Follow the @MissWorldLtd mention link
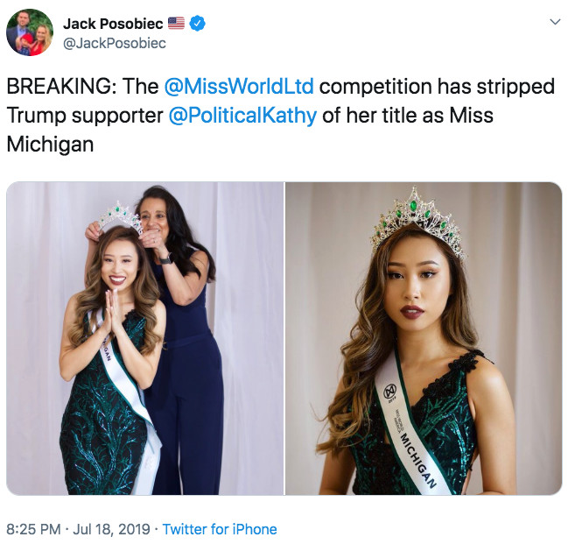 239,88
